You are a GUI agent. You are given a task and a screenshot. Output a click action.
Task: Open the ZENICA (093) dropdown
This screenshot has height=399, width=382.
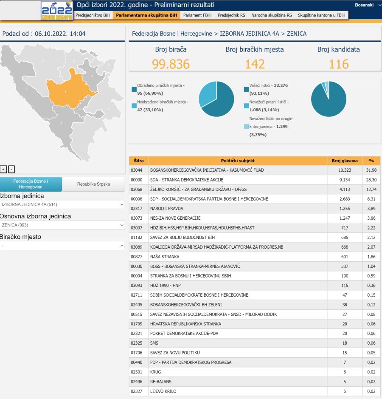[62, 225]
